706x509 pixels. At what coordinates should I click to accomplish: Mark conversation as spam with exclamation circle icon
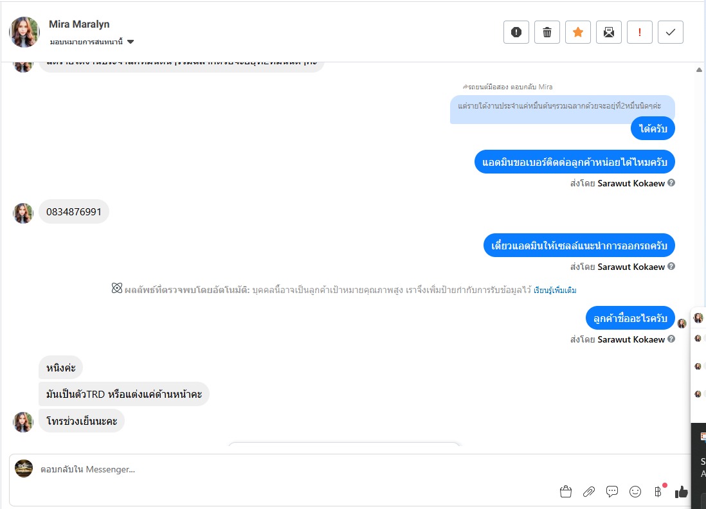tap(516, 32)
